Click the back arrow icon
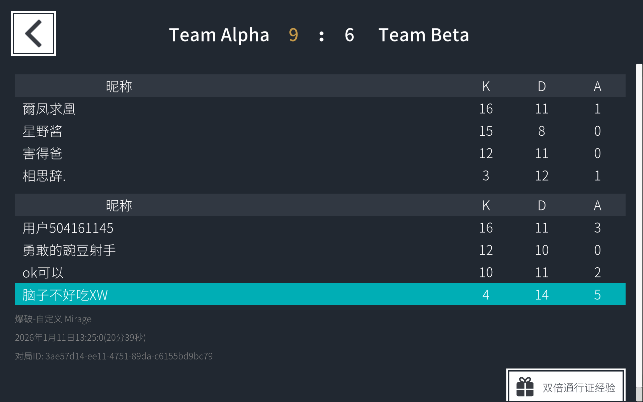 33,33
